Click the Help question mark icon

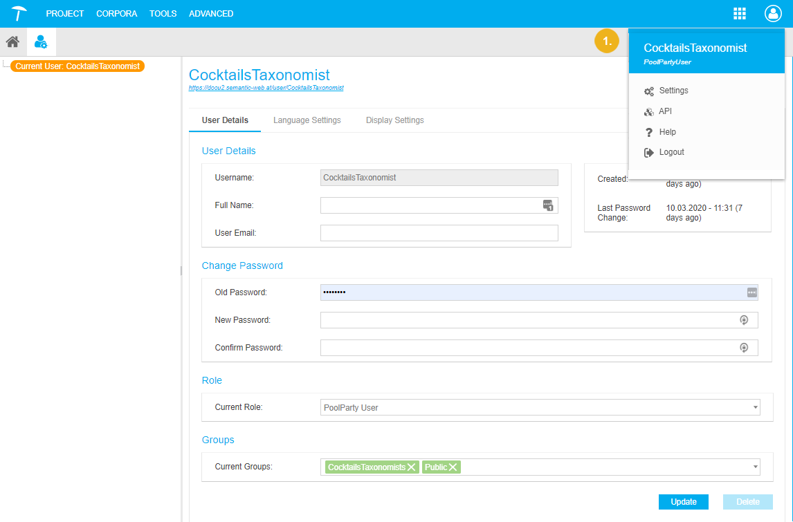click(x=649, y=132)
